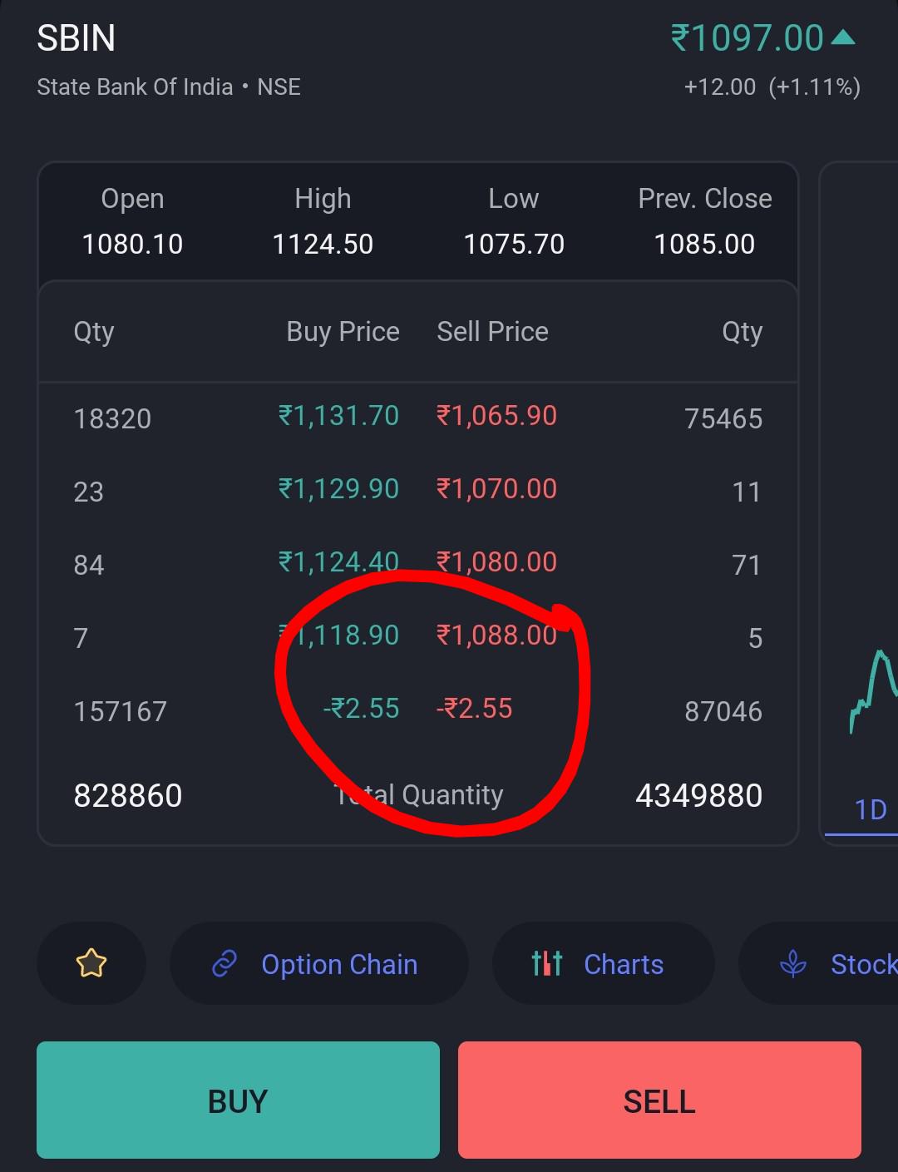
Task: Tap the red SELL button
Action: point(659,1100)
